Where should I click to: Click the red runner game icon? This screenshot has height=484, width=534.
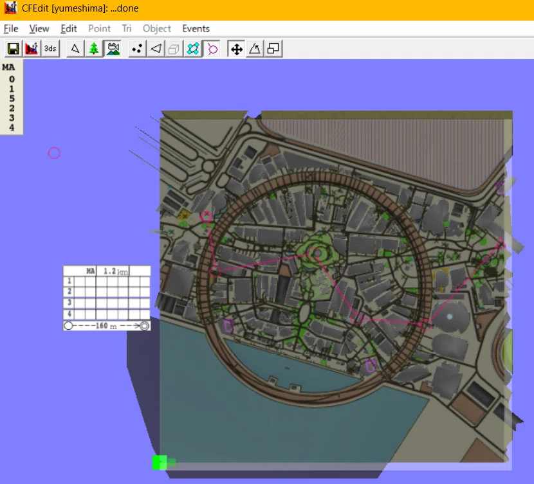32,49
